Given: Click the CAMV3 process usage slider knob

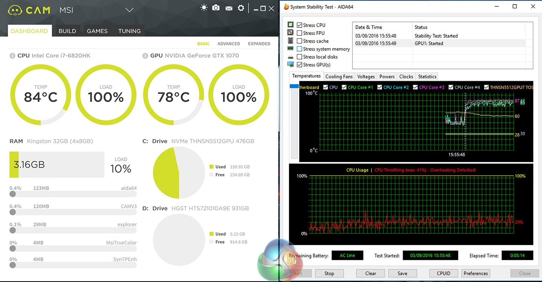Looking at the screenshot, I should (x=13, y=212).
